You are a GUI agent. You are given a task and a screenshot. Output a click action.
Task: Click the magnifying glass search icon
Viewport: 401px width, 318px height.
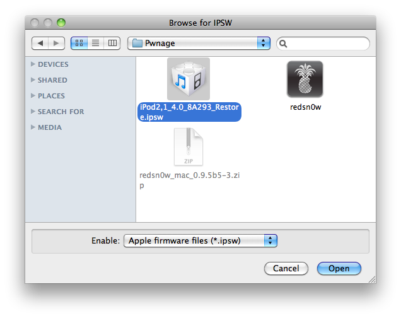283,44
